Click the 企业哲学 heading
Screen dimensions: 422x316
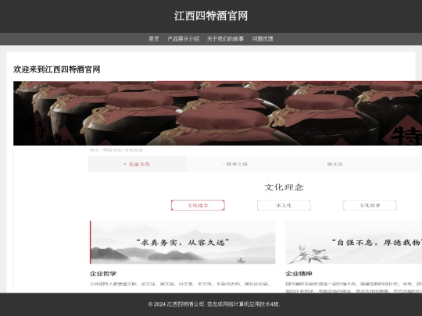click(103, 274)
